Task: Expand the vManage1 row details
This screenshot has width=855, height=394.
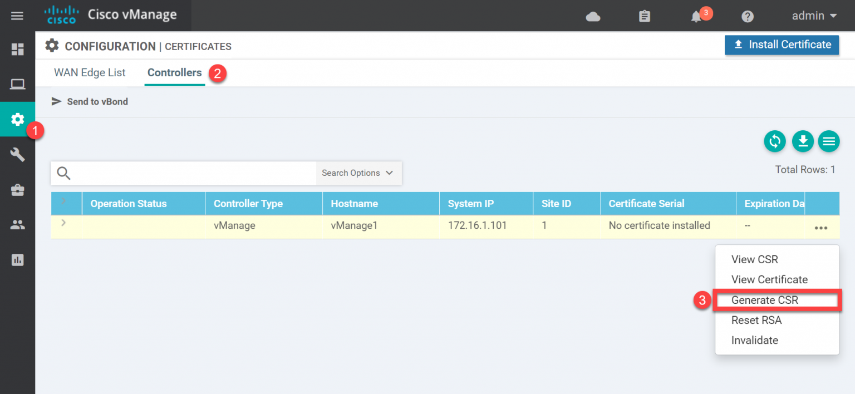Action: point(63,223)
